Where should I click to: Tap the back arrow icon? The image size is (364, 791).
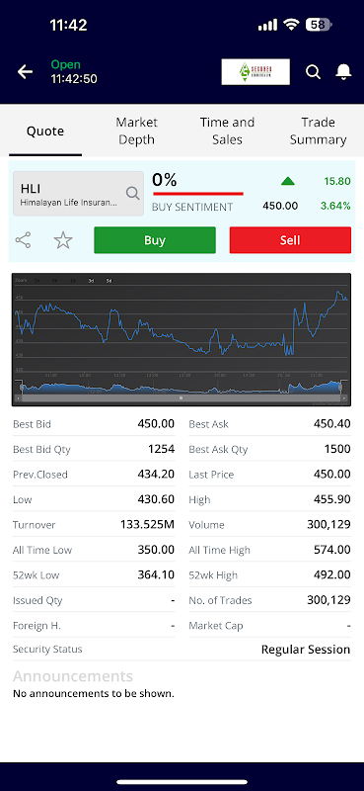point(25,72)
